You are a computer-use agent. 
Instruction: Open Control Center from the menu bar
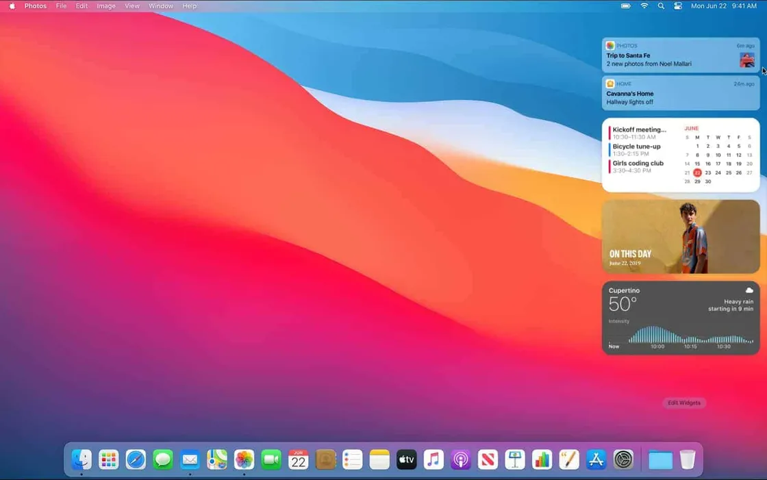(677, 5)
